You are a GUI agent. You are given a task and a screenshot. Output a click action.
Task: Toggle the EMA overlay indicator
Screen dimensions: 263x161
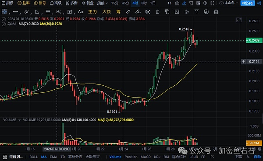pyautogui.click(x=53, y=157)
